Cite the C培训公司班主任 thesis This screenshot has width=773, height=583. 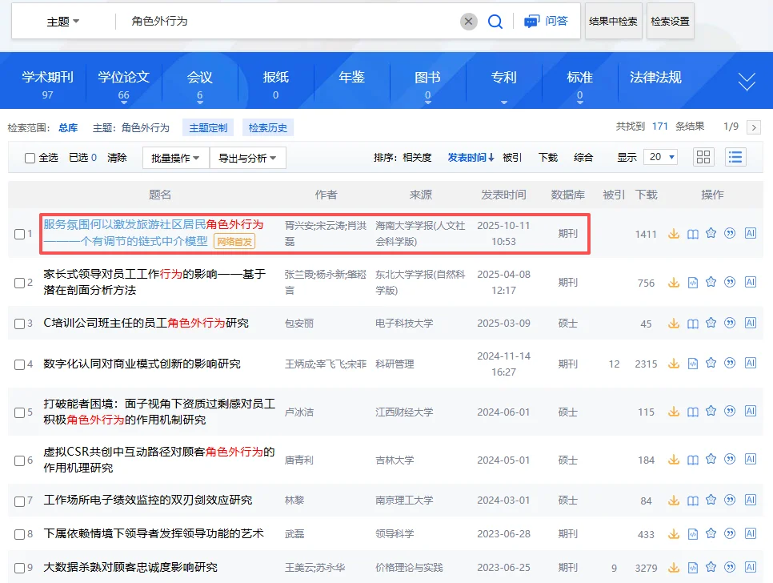[x=730, y=323]
